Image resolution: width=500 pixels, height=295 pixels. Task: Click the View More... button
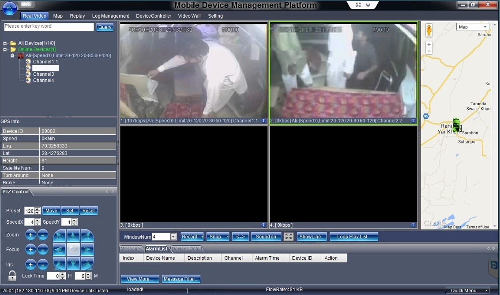point(139,279)
